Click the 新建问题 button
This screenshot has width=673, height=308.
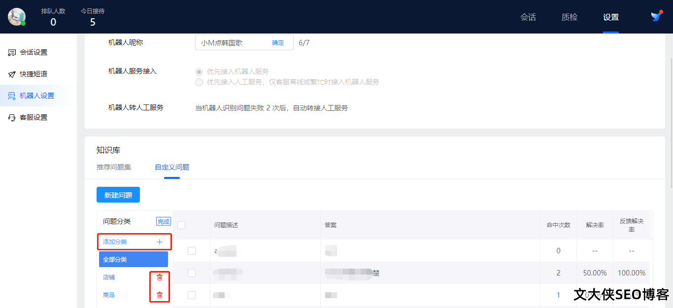(118, 195)
